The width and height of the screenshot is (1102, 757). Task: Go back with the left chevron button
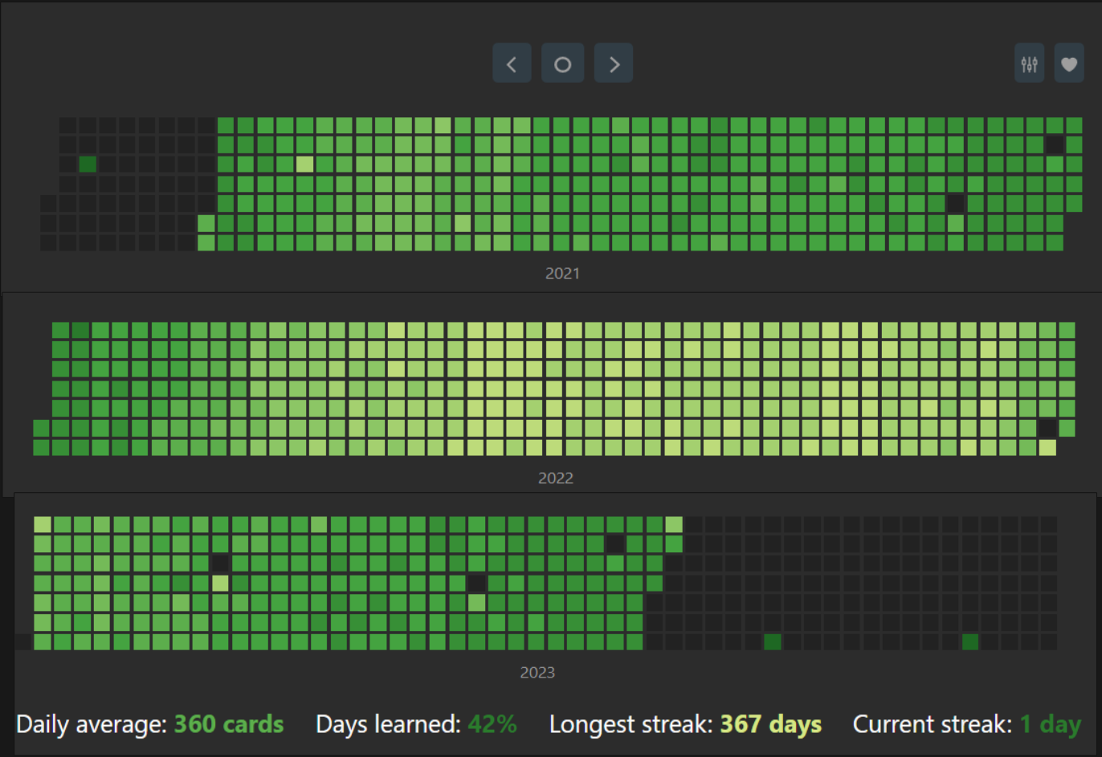tap(512, 63)
